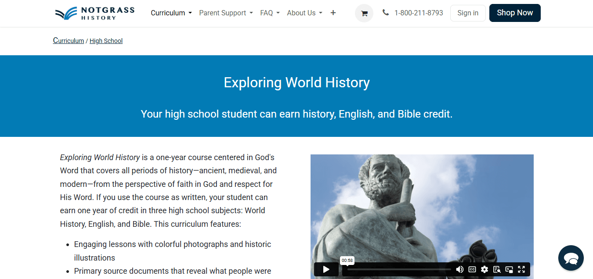Enable closed captions on the video
The height and width of the screenshot is (279, 593).
coord(472,269)
